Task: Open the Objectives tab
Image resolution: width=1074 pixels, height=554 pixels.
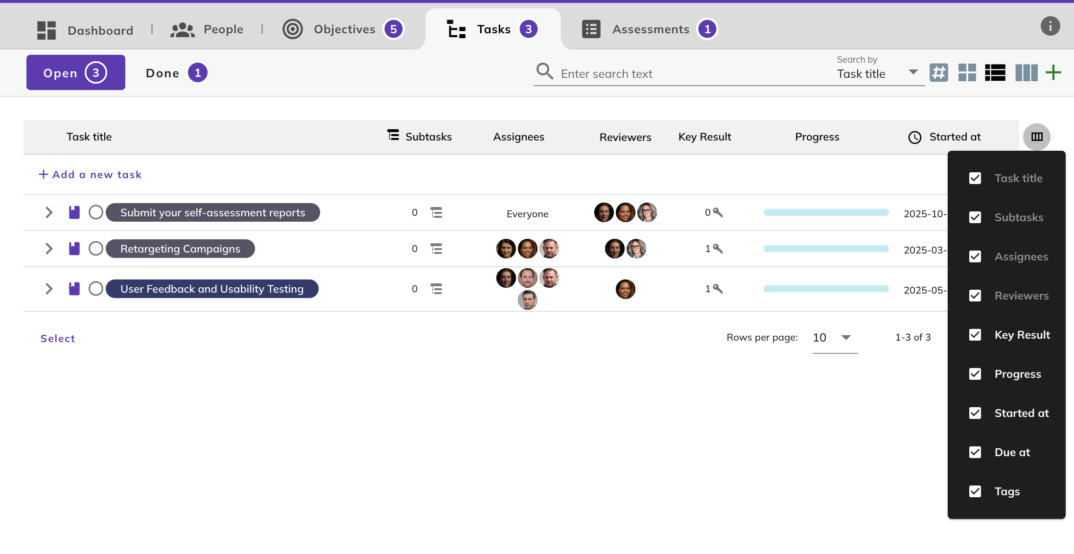Action: [x=344, y=29]
